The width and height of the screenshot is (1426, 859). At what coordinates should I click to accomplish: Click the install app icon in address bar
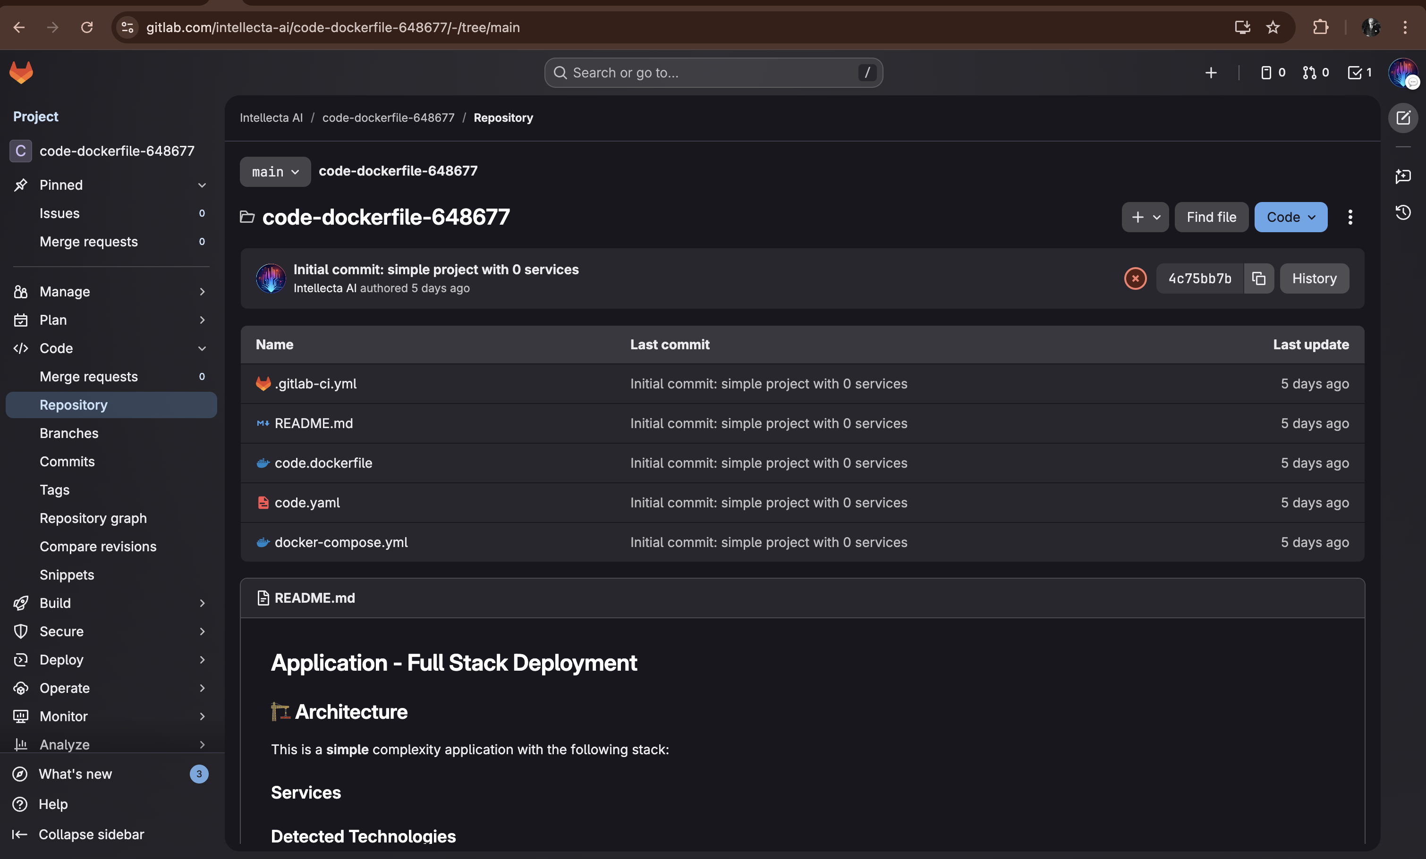click(x=1242, y=27)
